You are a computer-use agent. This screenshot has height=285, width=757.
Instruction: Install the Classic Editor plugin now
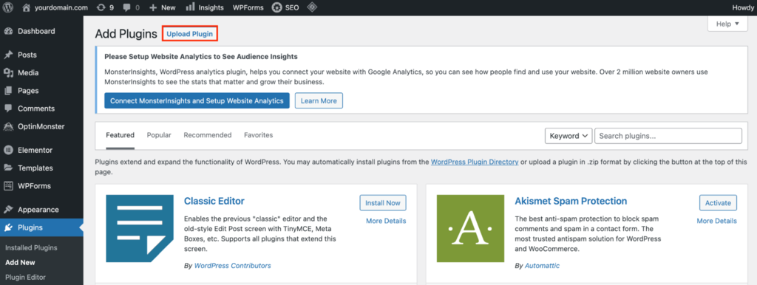pyautogui.click(x=383, y=203)
